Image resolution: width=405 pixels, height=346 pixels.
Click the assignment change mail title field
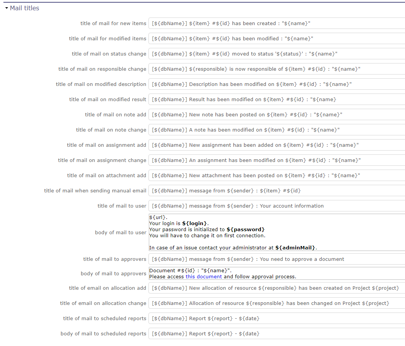[x=266, y=160]
